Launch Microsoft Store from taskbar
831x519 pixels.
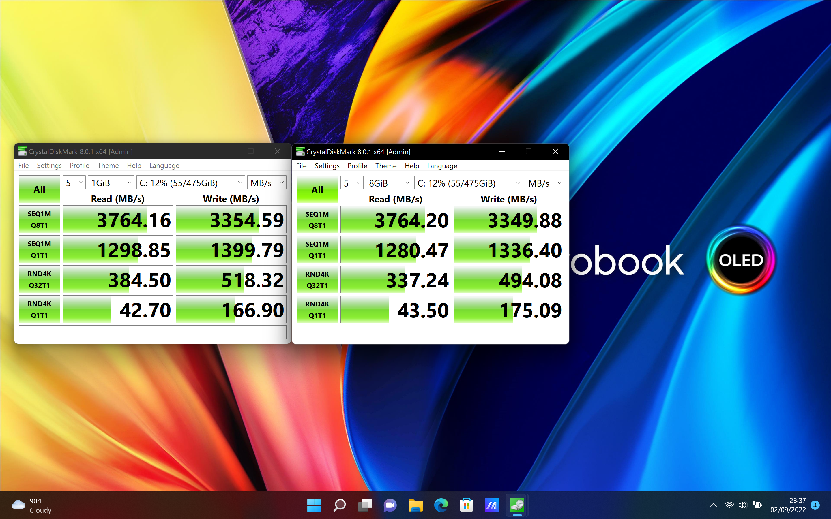coord(466,505)
